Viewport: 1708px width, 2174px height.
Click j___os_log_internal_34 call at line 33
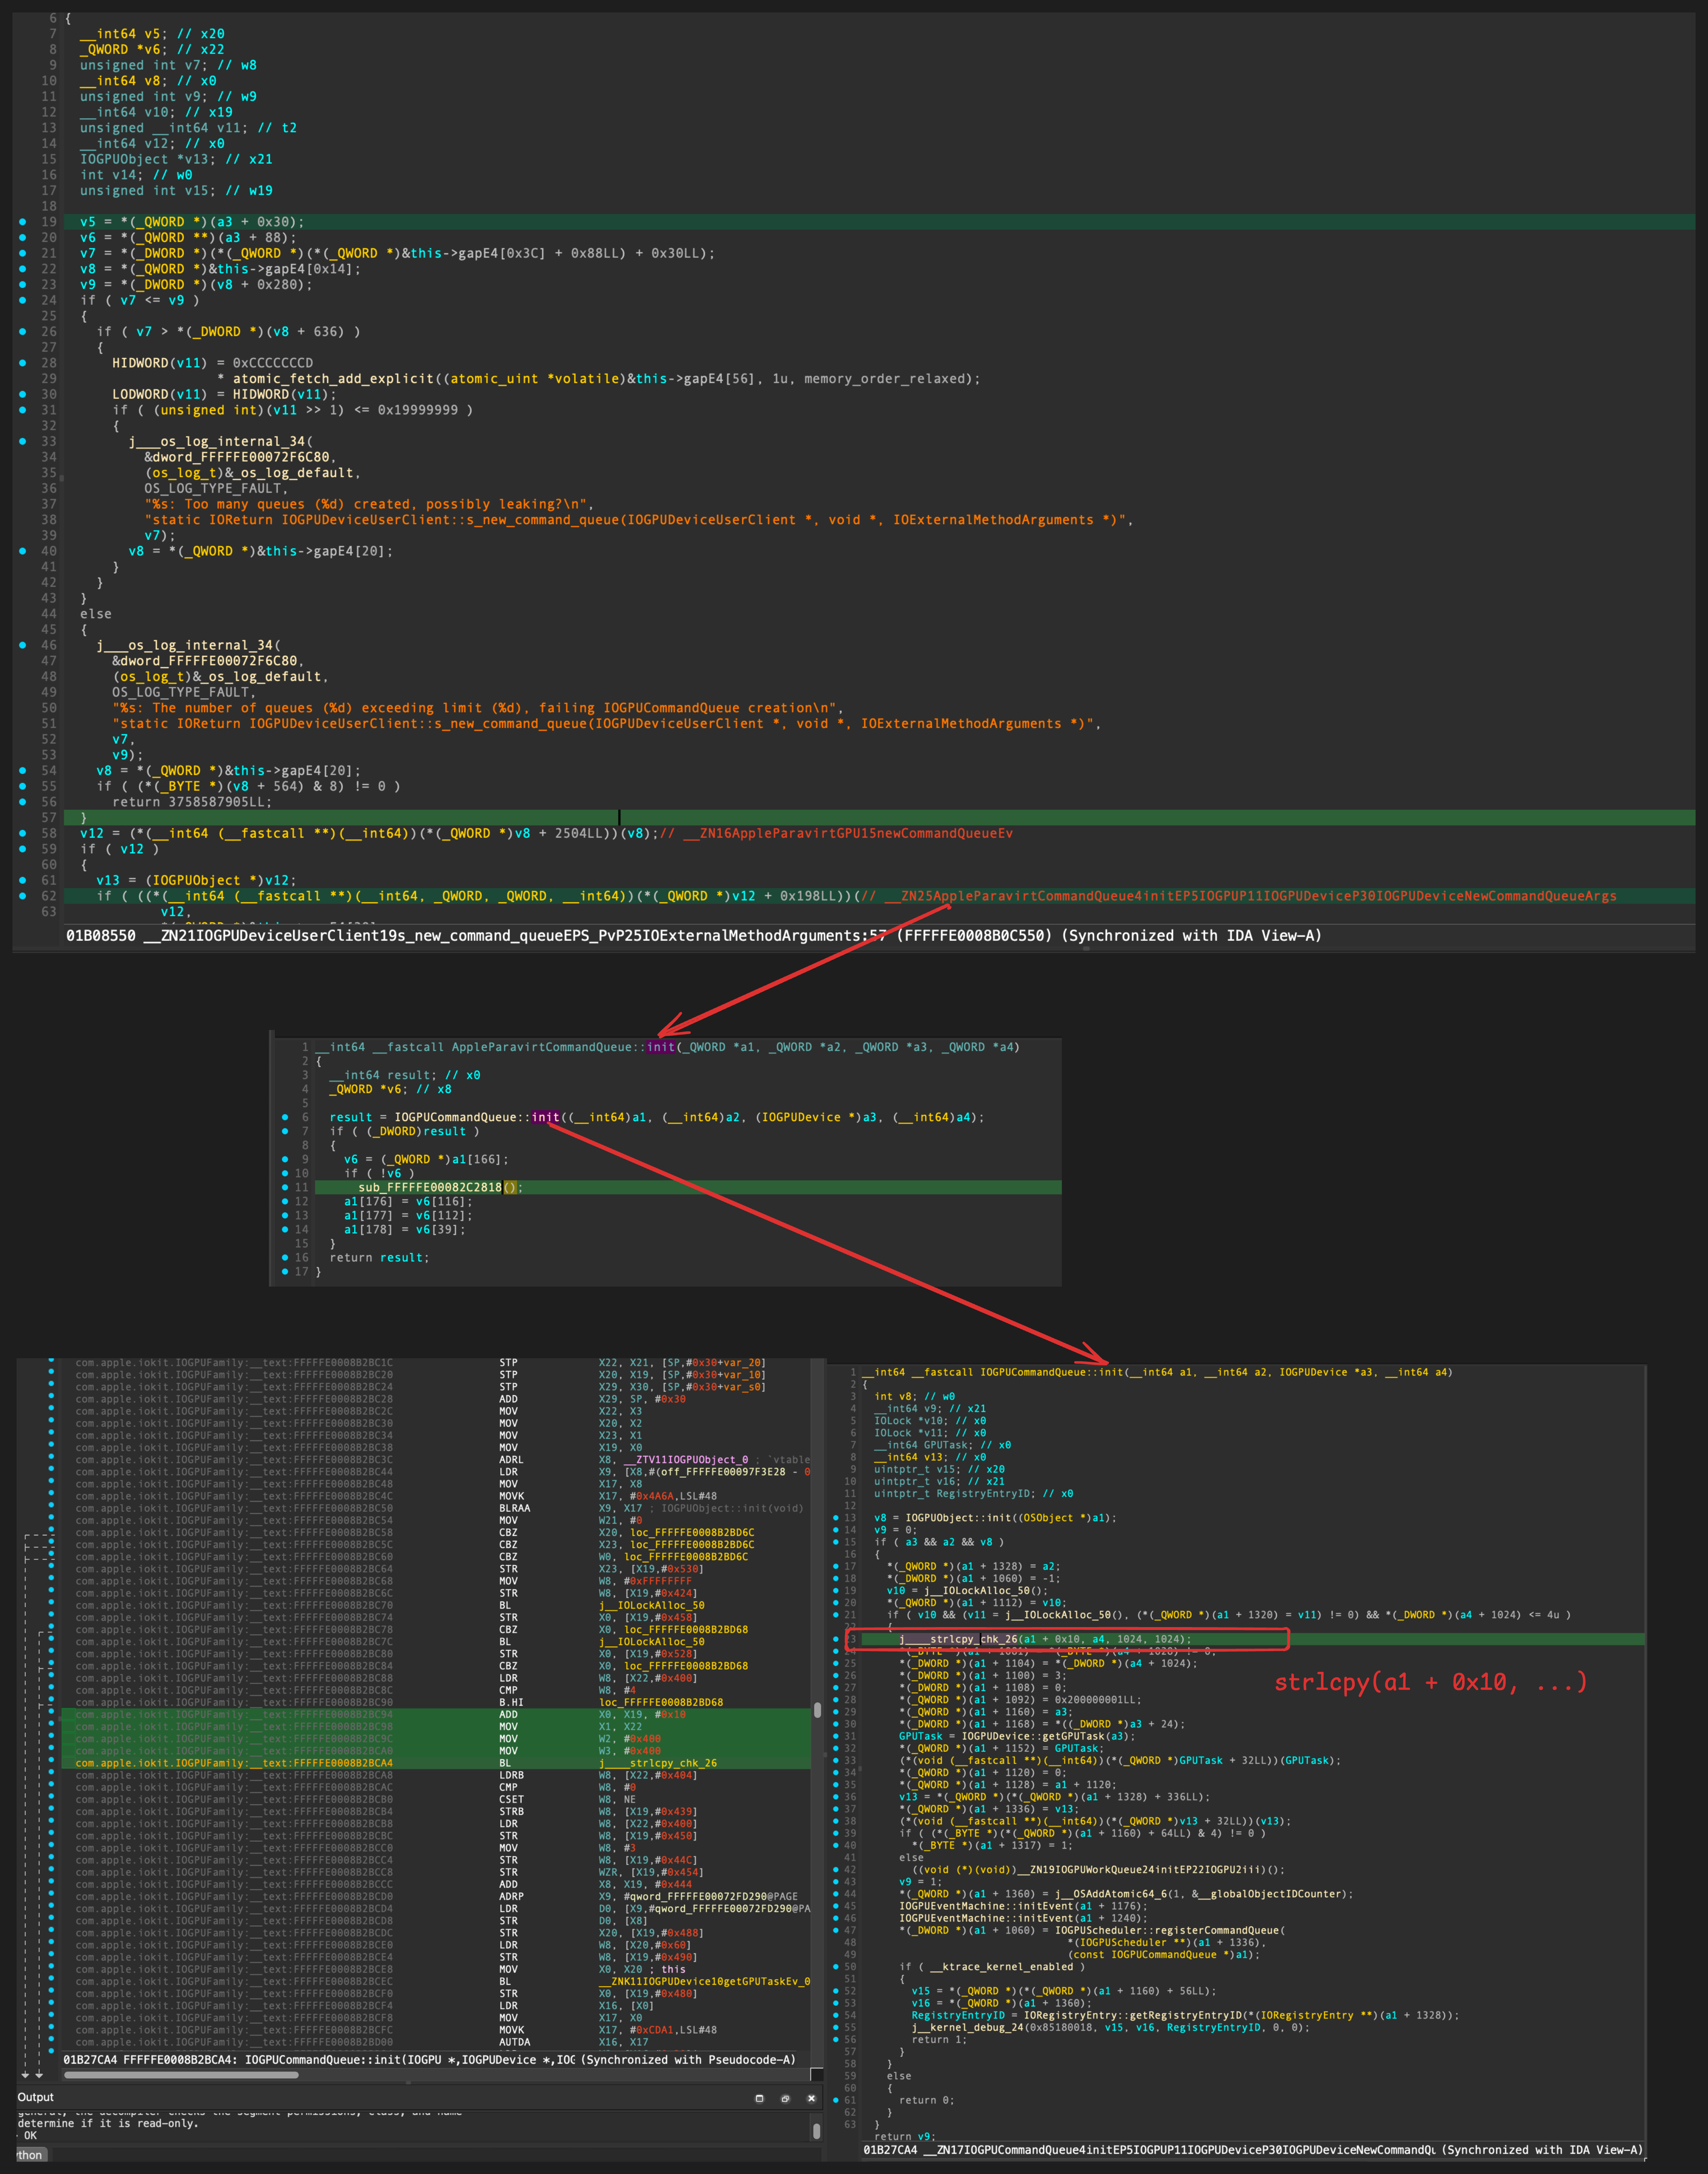216,441
